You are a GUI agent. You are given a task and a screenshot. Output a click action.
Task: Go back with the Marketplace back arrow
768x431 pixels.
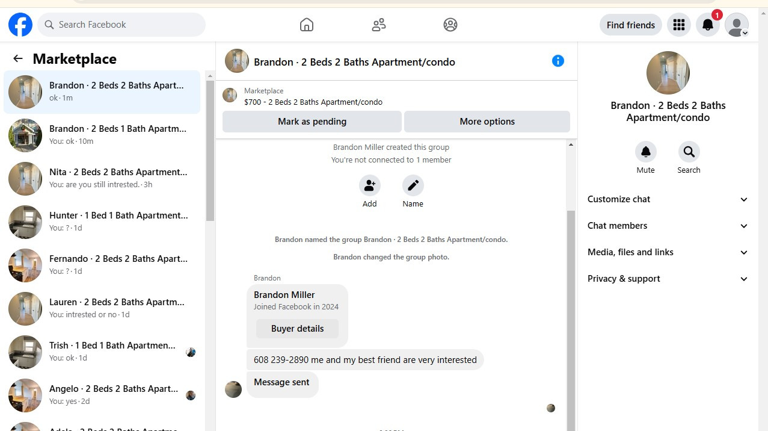click(18, 58)
